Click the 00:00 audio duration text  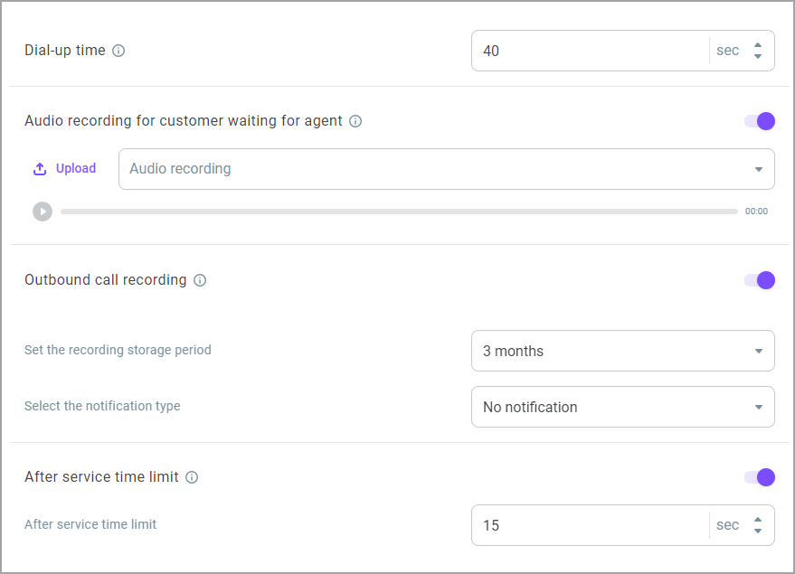[x=756, y=212]
